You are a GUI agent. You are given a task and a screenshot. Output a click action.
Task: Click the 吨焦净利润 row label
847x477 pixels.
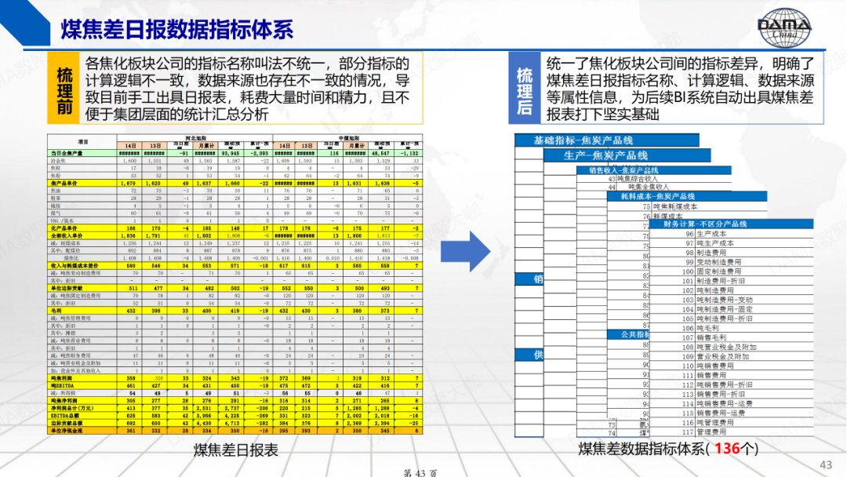coord(64,401)
